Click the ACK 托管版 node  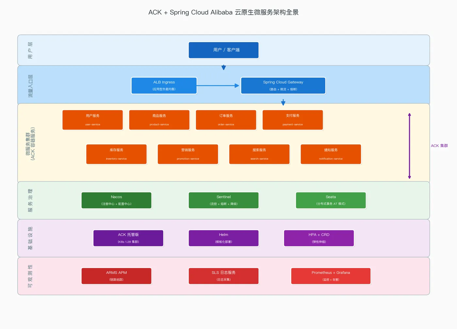128,238
